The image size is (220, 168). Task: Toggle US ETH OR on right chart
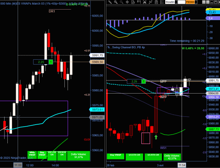(134, 157)
